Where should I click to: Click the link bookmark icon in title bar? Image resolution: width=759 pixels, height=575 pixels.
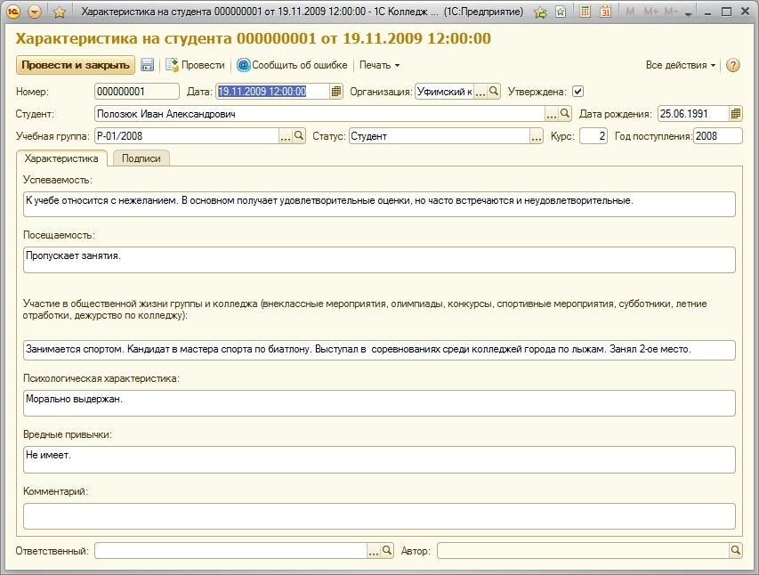pos(561,12)
